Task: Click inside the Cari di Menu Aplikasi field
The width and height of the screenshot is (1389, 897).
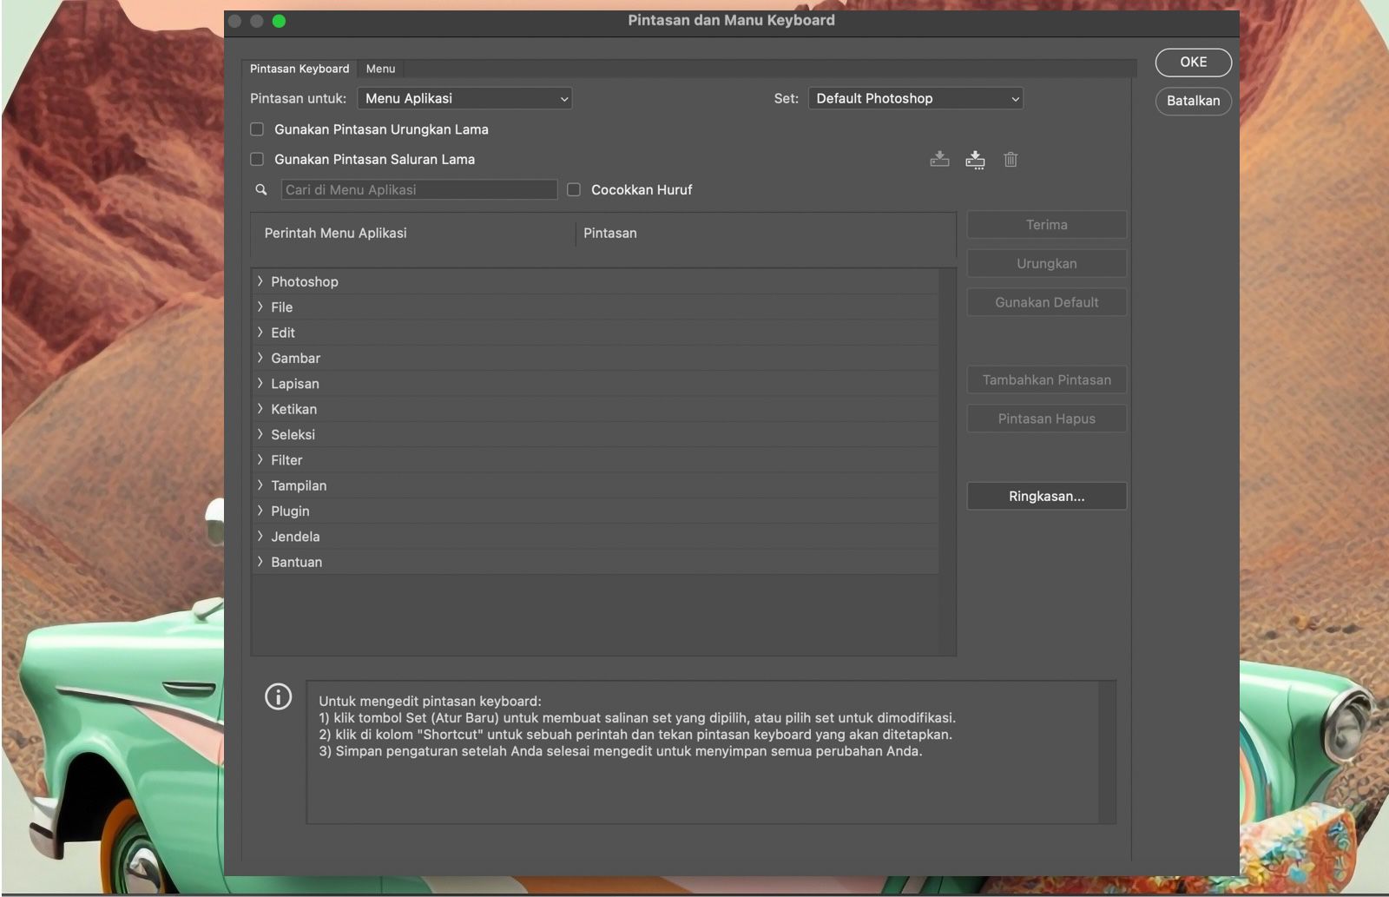Action: (419, 189)
